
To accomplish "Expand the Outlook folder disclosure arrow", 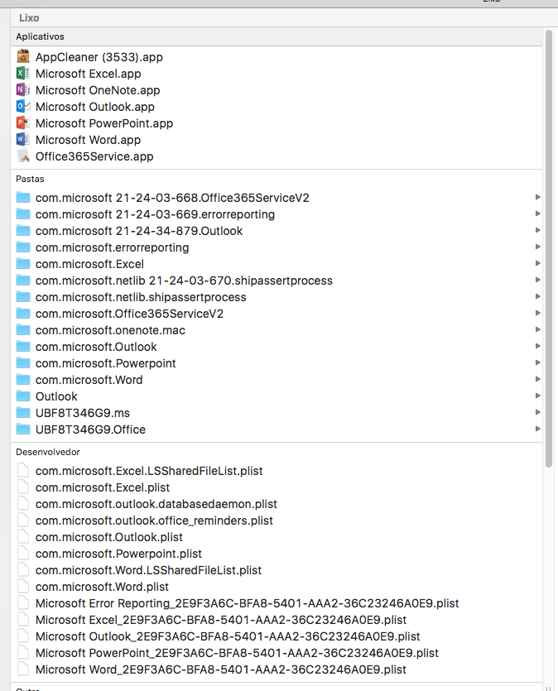I will [x=537, y=396].
